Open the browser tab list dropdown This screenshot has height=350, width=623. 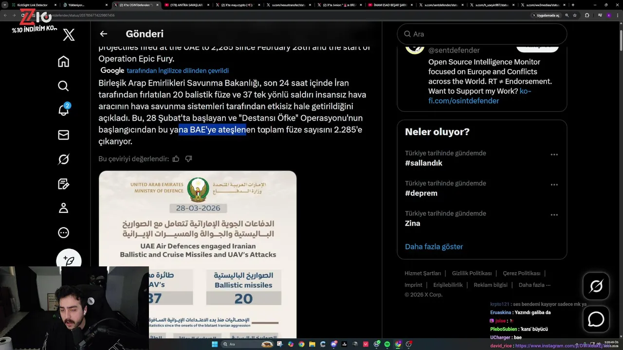tap(5, 5)
